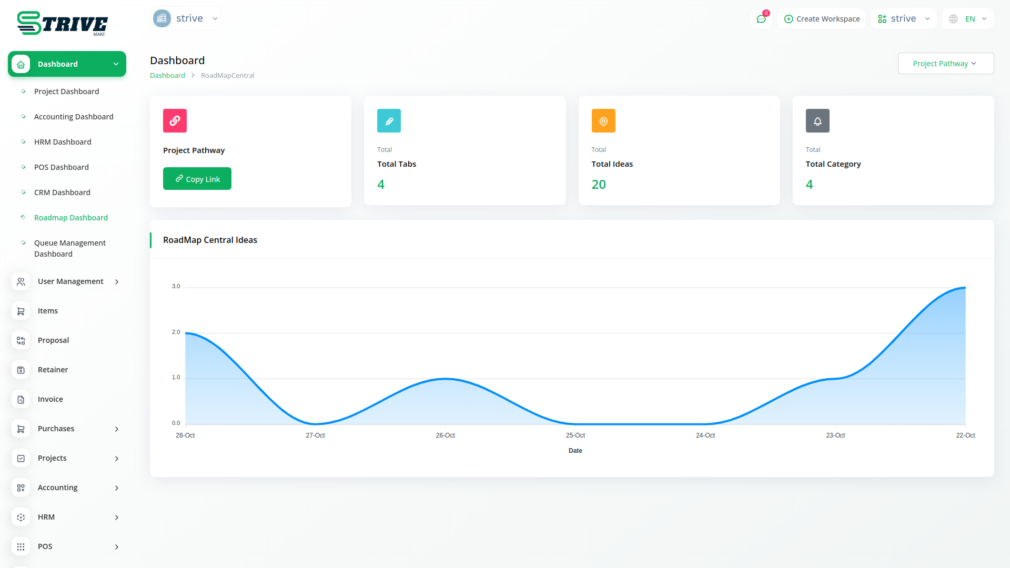Click the Invoice document icon in sidebar
Viewport: 1010px width, 568px height.
point(21,399)
